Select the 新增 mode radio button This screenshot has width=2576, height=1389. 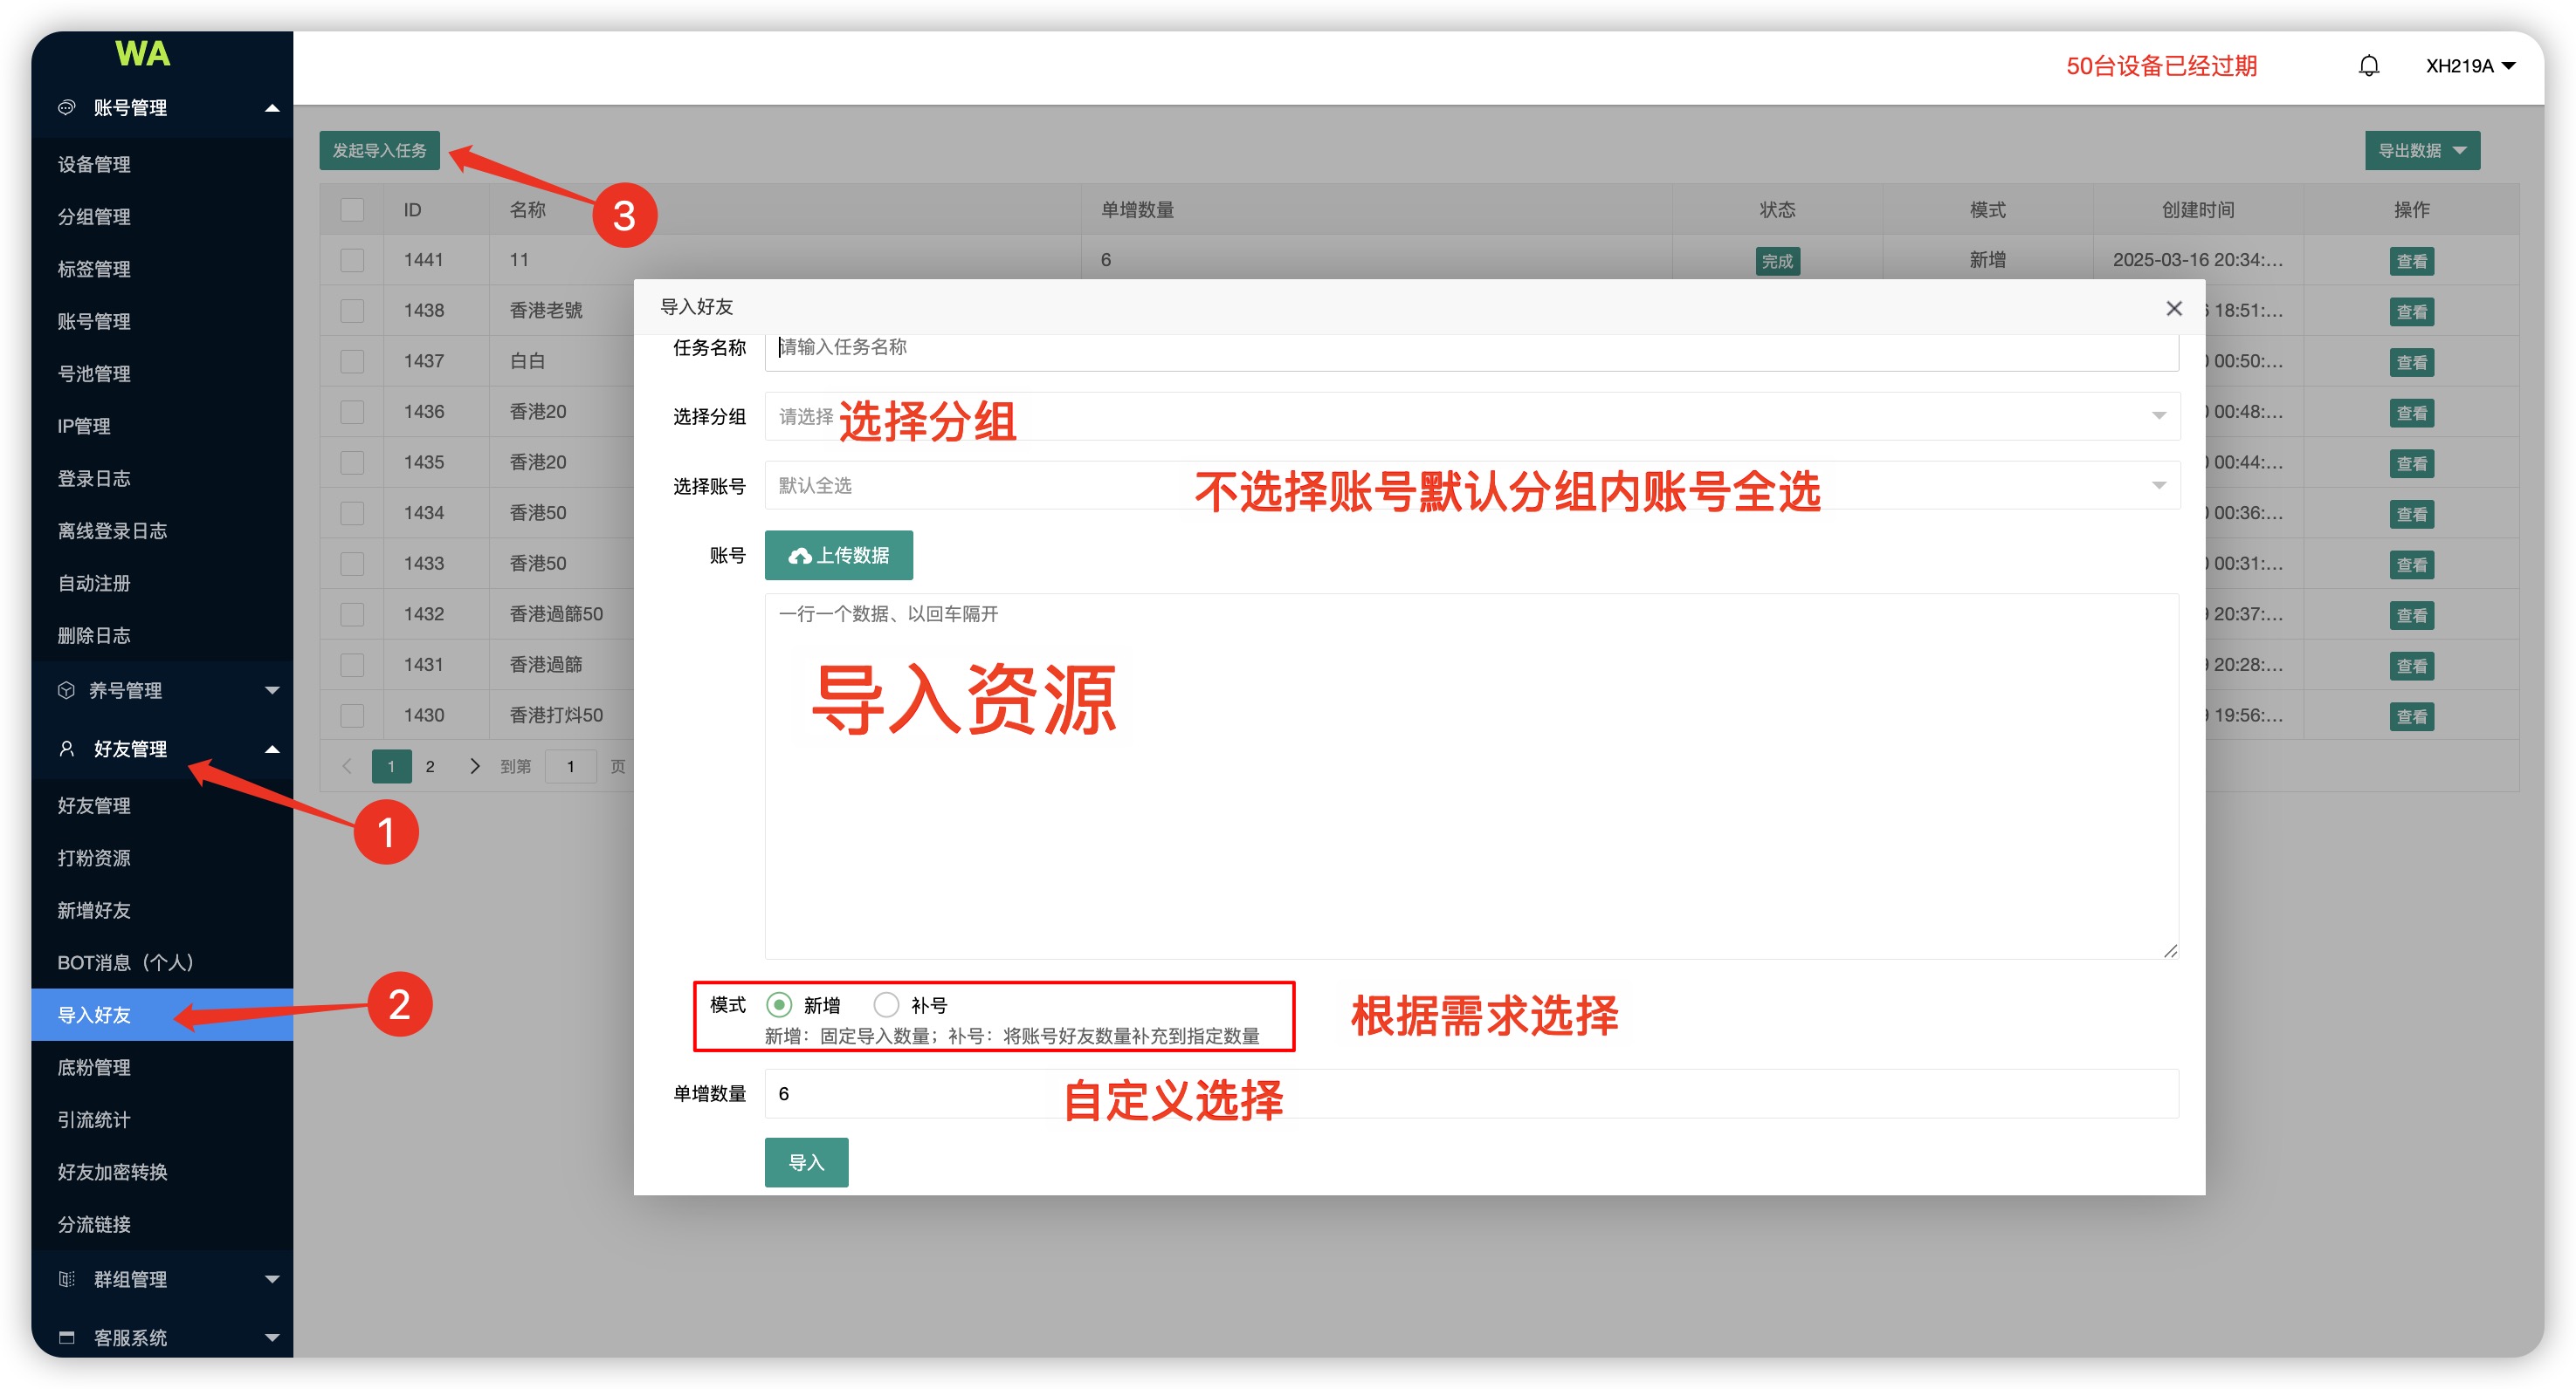coord(779,1004)
